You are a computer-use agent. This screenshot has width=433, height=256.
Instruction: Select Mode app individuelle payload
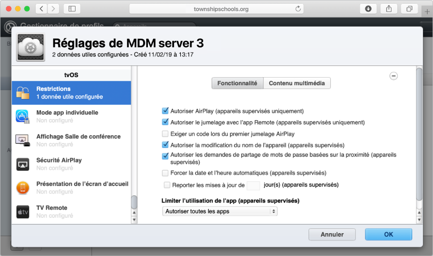pos(71,117)
